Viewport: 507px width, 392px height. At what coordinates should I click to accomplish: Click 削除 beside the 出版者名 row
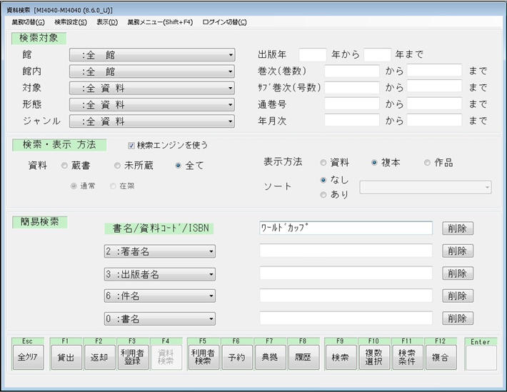point(458,273)
